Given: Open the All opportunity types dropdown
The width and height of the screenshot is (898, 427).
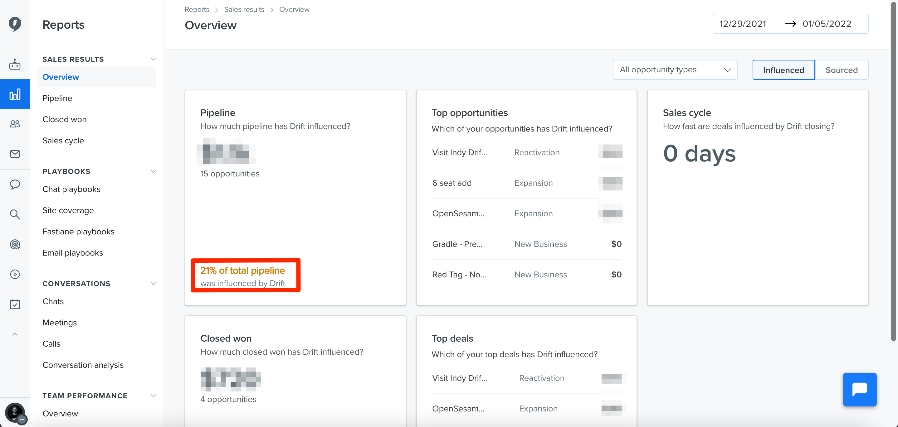Looking at the screenshot, I should 675,70.
